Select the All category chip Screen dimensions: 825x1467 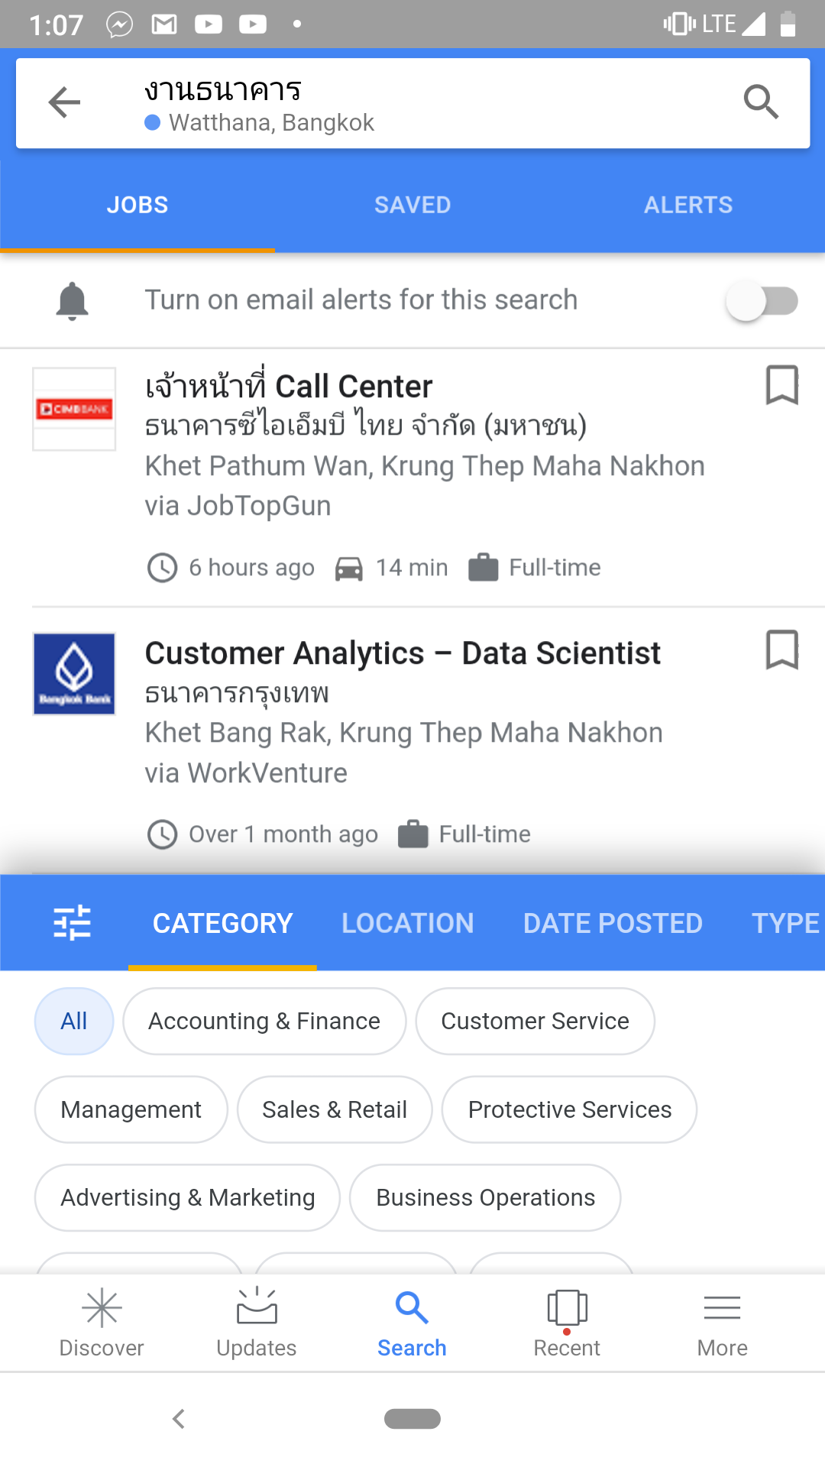(x=74, y=1022)
